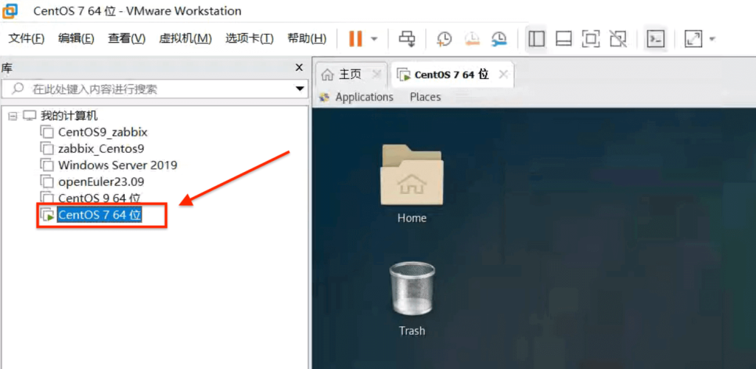Revert the virtual machine to a snapshot

(x=472, y=38)
